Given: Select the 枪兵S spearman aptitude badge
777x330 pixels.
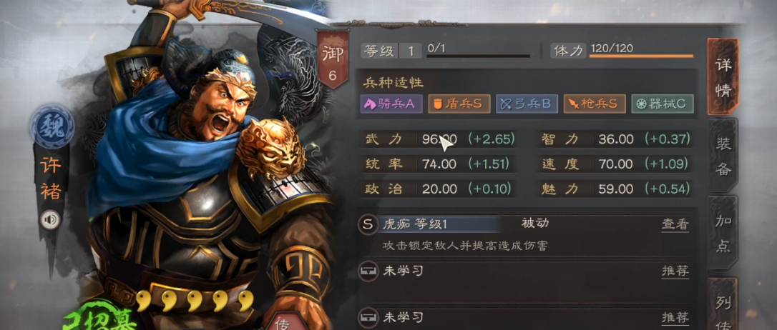Looking at the screenshot, I should (594, 104).
